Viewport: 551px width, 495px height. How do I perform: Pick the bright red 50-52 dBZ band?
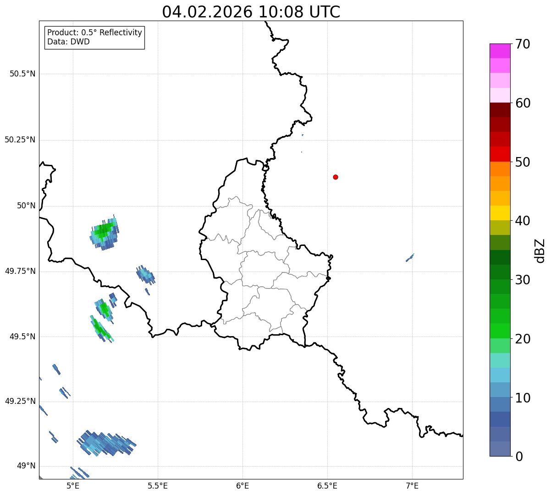point(500,154)
